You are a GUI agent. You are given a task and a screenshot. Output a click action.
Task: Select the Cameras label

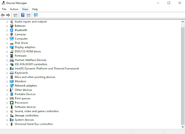[x=20, y=35]
